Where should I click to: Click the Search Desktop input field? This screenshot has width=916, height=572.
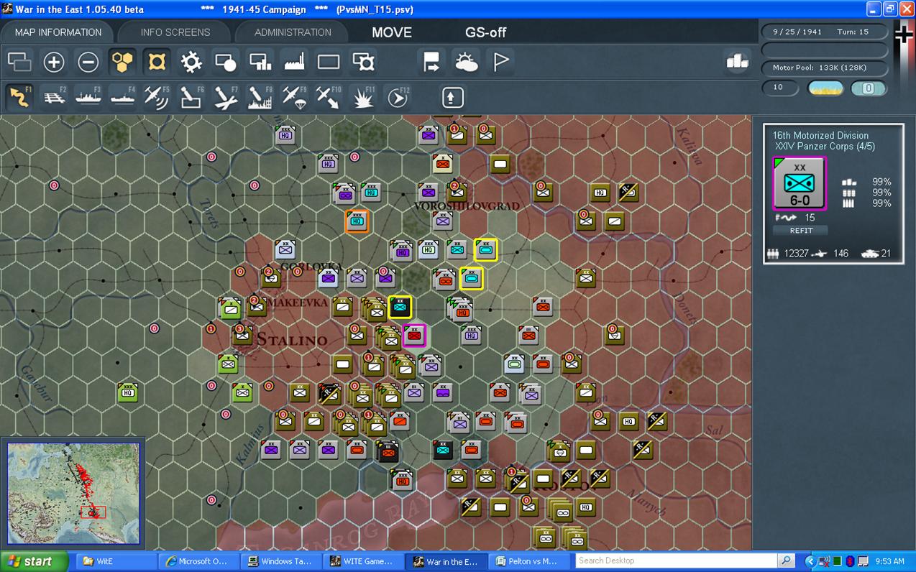[676, 561]
